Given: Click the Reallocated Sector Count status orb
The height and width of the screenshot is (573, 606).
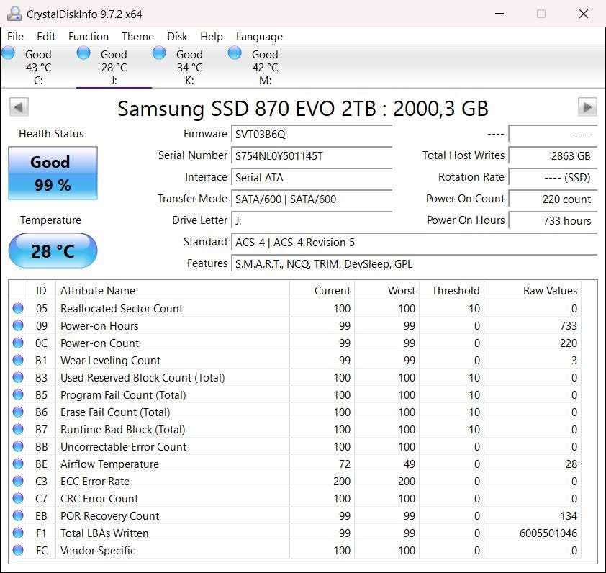Looking at the screenshot, I should coord(18,309).
